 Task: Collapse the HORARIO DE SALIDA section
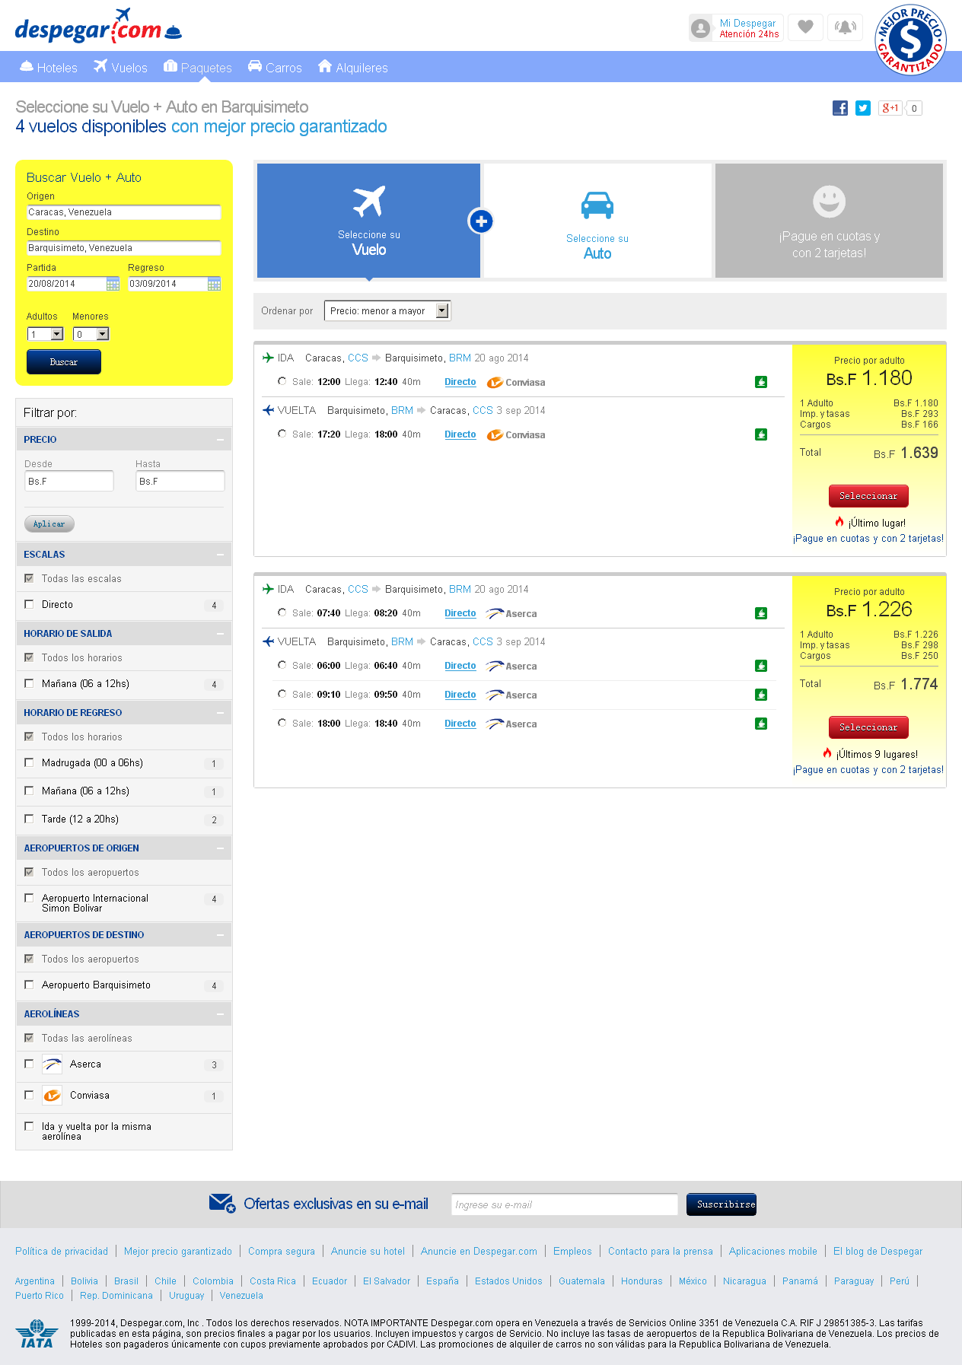coord(220,634)
